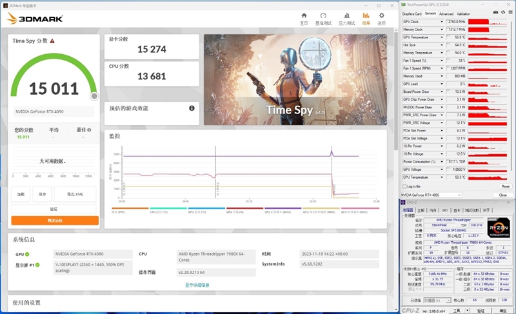Click the Close button in GPU-Z

[x=503, y=195]
